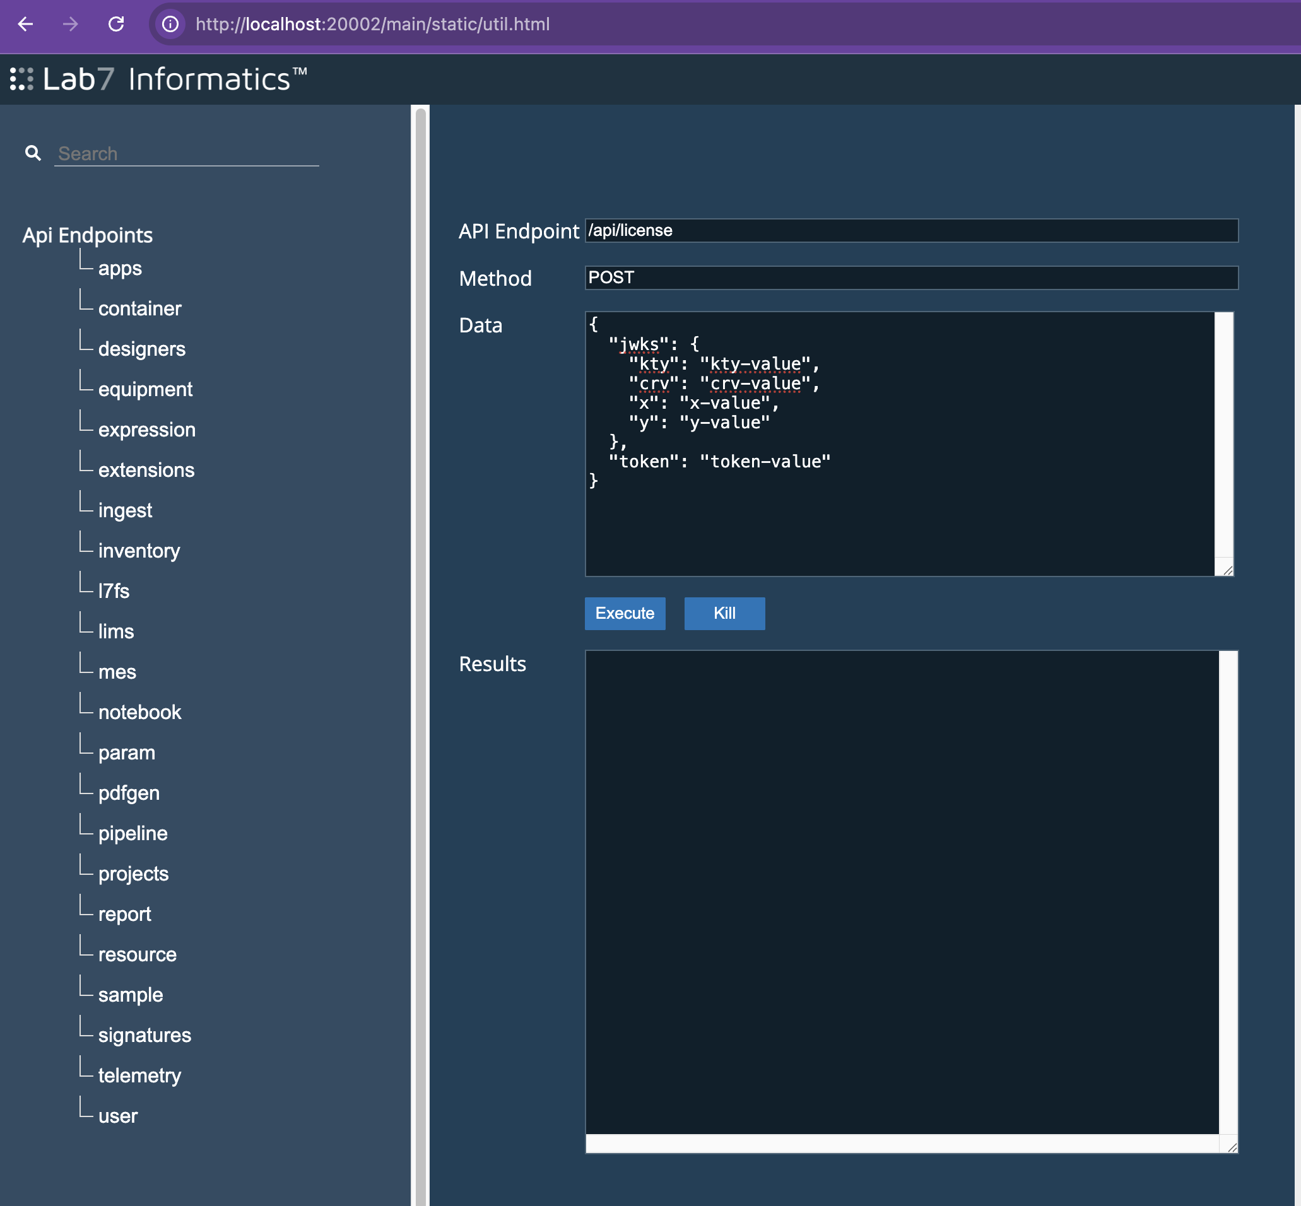This screenshot has width=1301, height=1206.
Task: Open the apps endpoint tree item
Action: (x=119, y=268)
